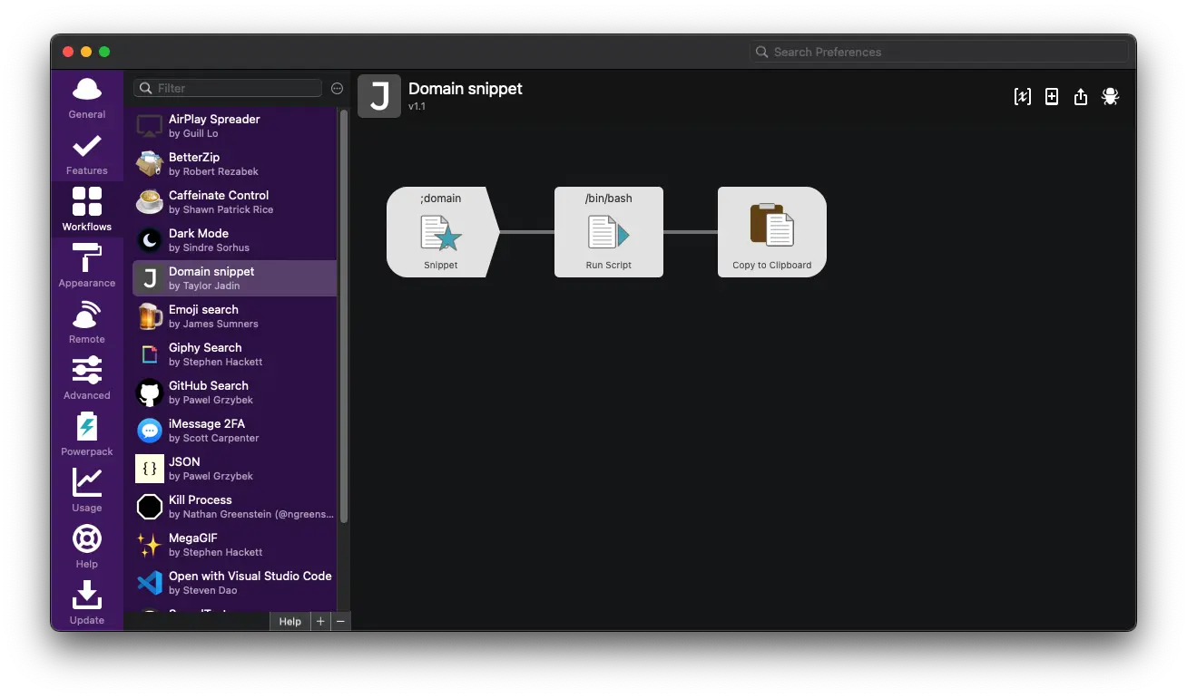Image resolution: width=1187 pixels, height=698 pixels.
Task: Click the workflow variables [x] icon
Action: (1022, 97)
